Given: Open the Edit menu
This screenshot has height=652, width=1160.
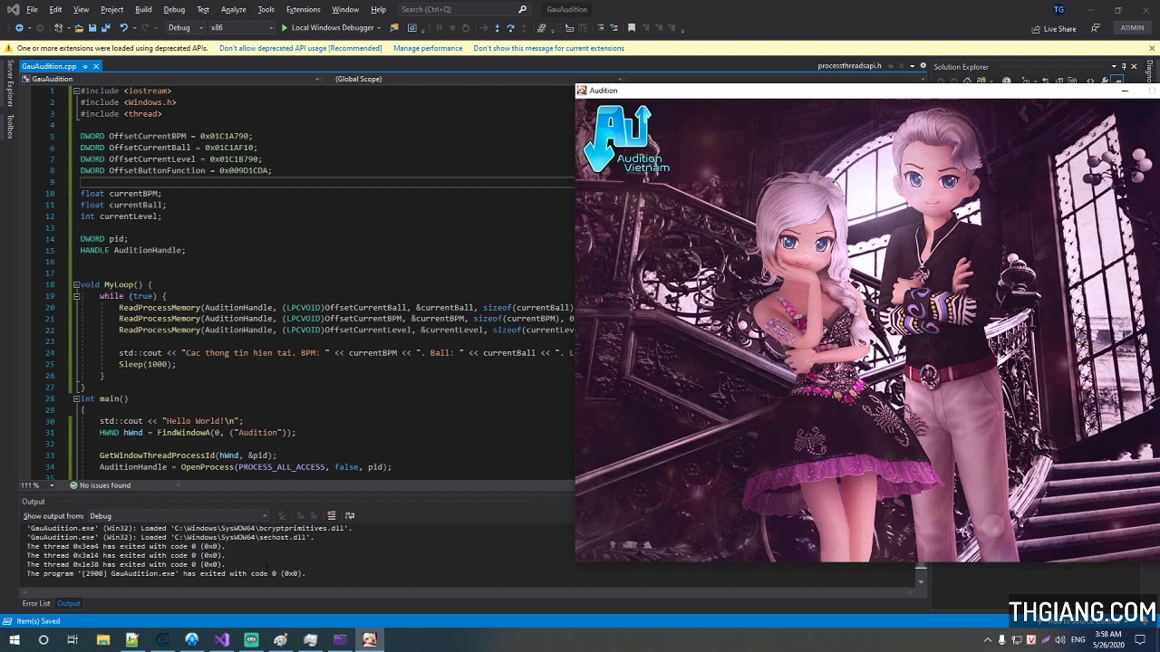Looking at the screenshot, I should click(x=55, y=9).
